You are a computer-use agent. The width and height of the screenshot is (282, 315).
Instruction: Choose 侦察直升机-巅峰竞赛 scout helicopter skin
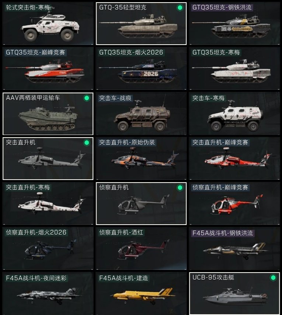point(234,203)
